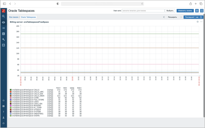
Task: Click the Zabbix logo icon
Action: point(4,11)
